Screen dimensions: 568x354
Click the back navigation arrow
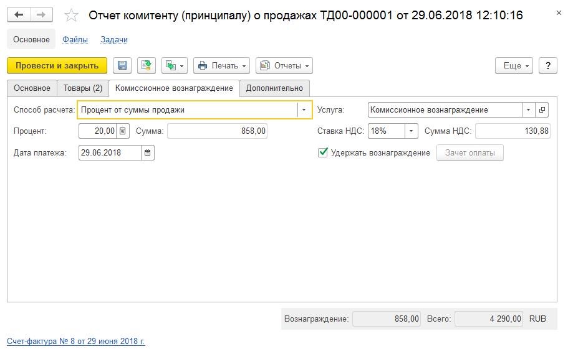(19, 15)
